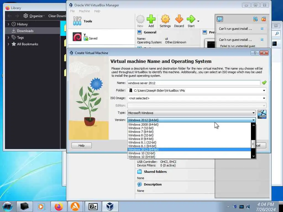283x212 pixels.
Task: Click the notification panel list-order icon
Action: coord(255,19)
